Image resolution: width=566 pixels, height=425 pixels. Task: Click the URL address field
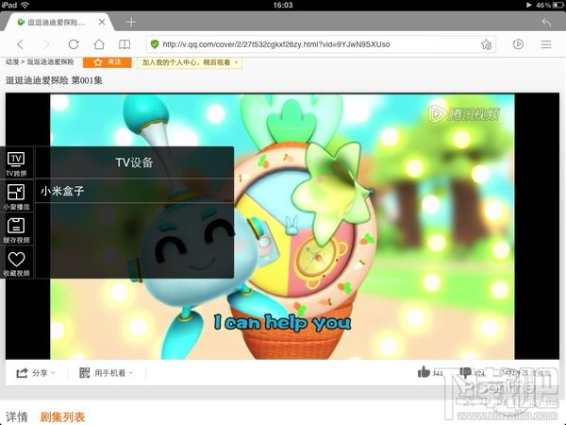click(x=320, y=44)
